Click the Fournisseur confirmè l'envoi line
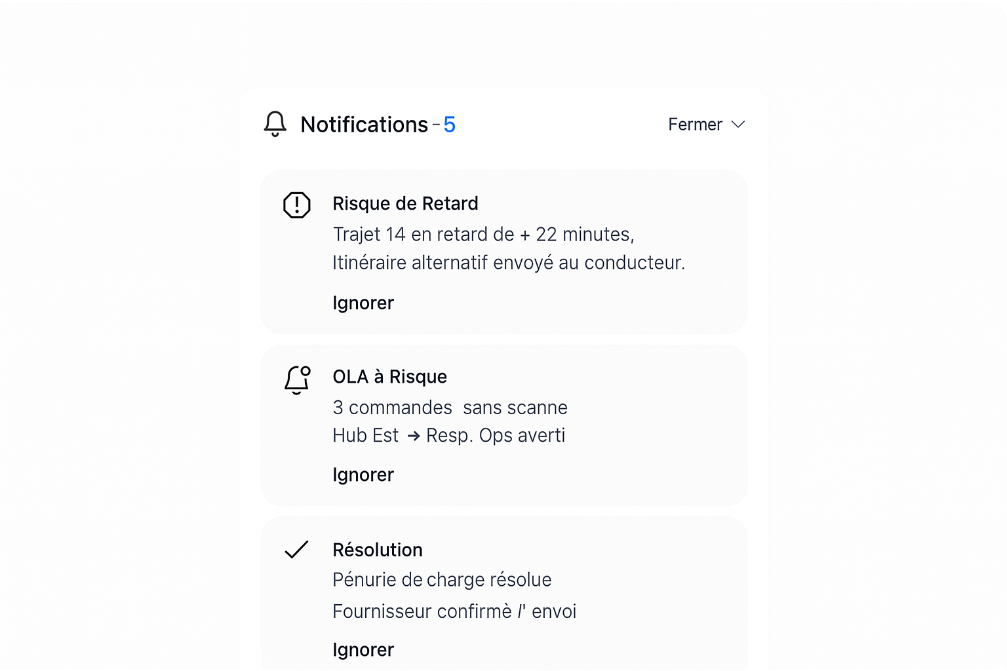This screenshot has width=1007, height=671. (x=454, y=611)
